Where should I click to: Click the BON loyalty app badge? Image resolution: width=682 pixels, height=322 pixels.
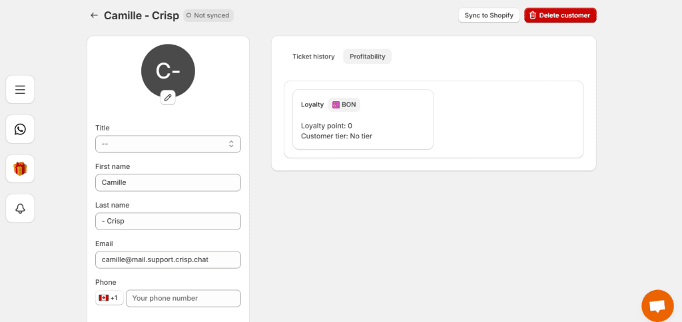[x=344, y=104]
